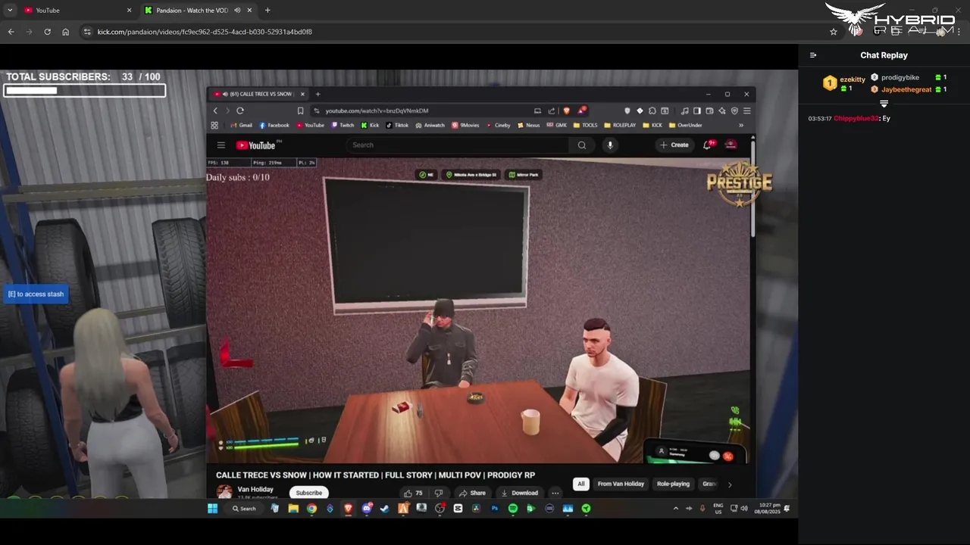Click the Create button on YouTube
The height and width of the screenshot is (545, 970).
674,145
